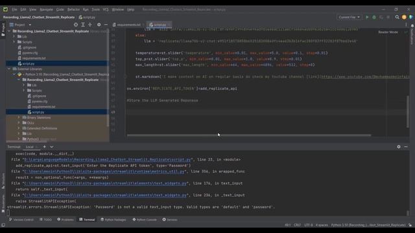Expand all in Project panel

[x=83, y=25]
